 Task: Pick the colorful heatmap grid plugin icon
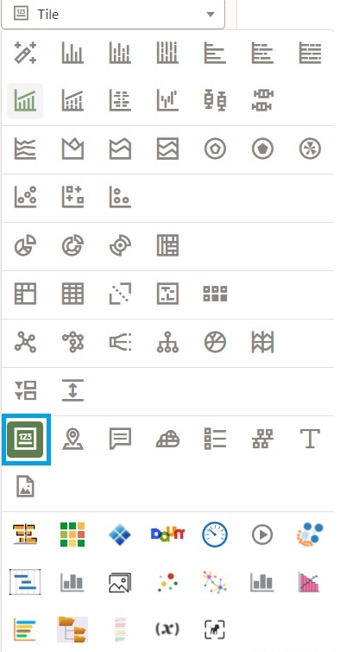pos(72,535)
